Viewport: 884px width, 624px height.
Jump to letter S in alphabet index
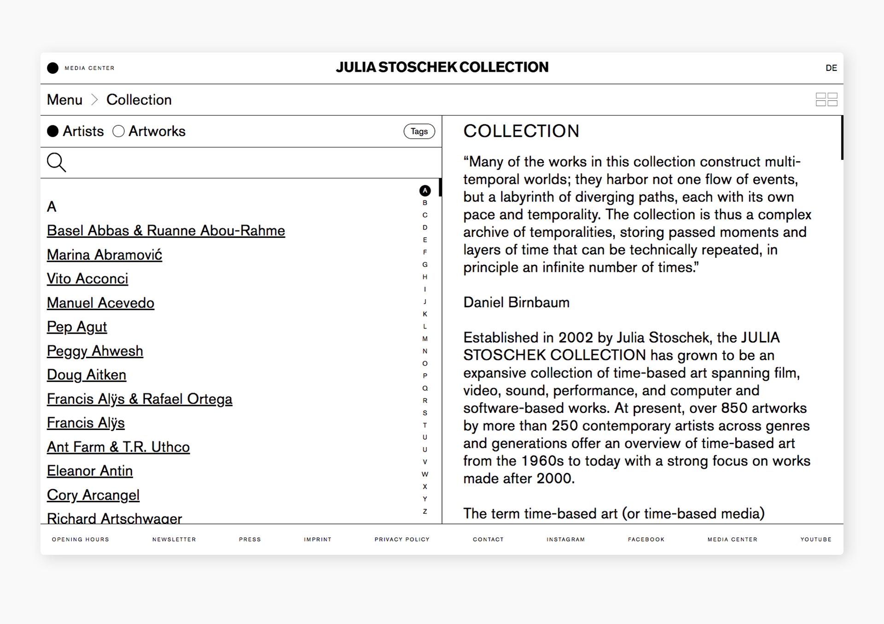coord(425,413)
